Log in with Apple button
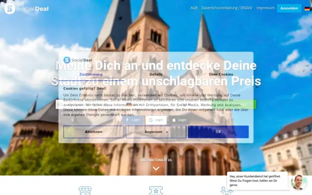This screenshot has width=312, height=195. tap(179, 120)
